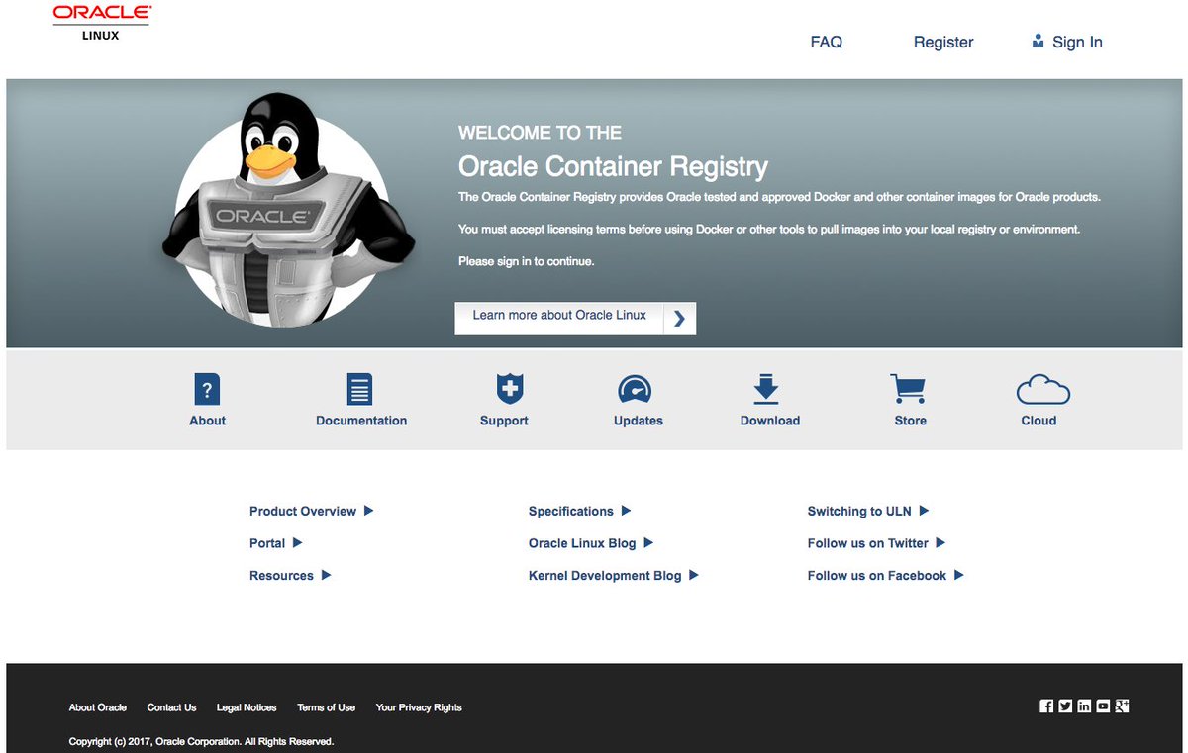Open Oracle's LinkedIn icon in footer
Screen dimensions: 1188x753
(x=1084, y=706)
